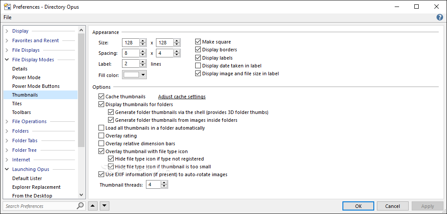This screenshot has width=447, height=214.
Task: Click the Search Preferences field
Action: point(40,206)
